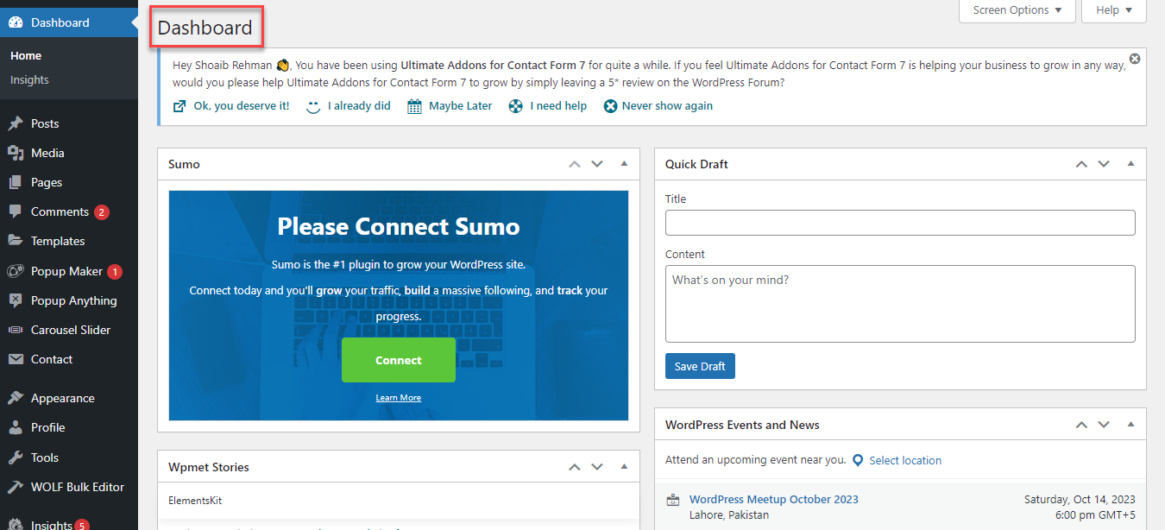Move Sumo widget down
This screenshot has width=1165, height=530.
point(597,164)
